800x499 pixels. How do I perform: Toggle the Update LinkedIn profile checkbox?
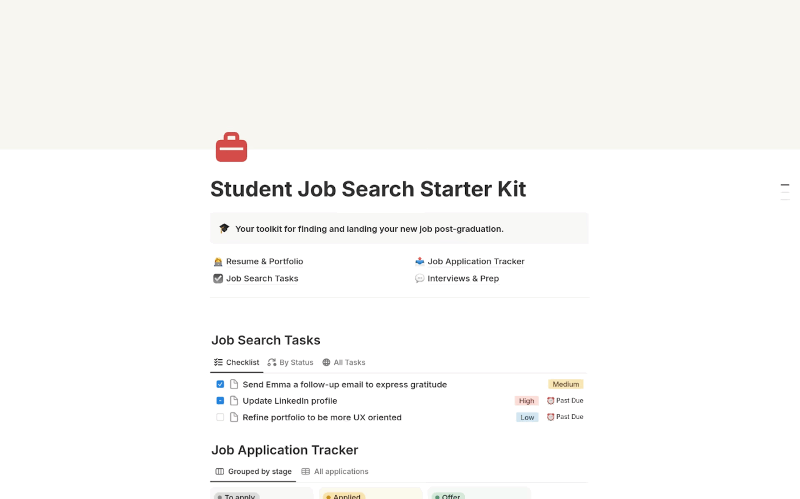click(x=220, y=401)
